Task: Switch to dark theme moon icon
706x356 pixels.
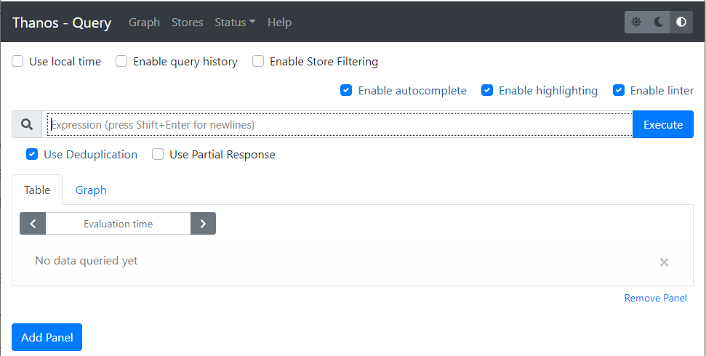Action: (x=659, y=23)
